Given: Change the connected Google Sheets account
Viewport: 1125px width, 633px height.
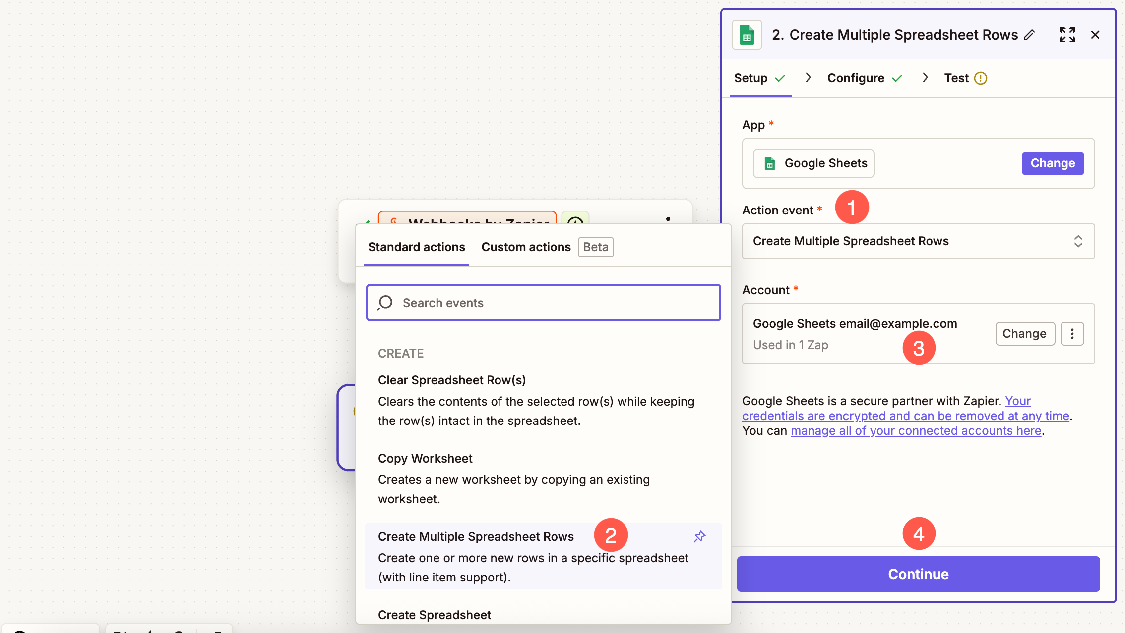Looking at the screenshot, I should (1025, 334).
